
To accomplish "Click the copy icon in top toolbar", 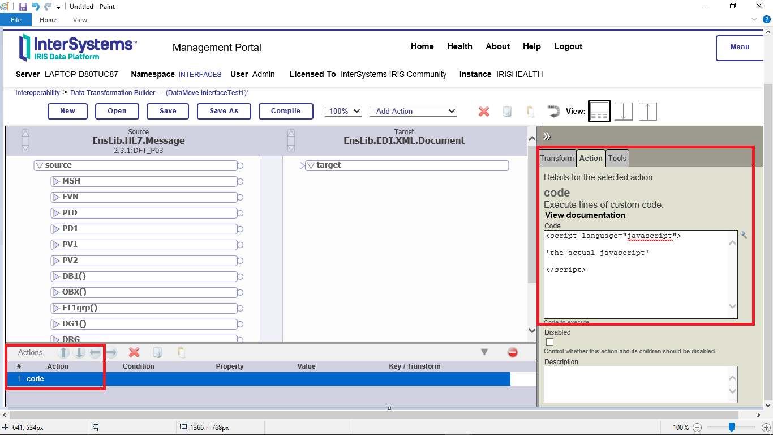I will [x=508, y=111].
